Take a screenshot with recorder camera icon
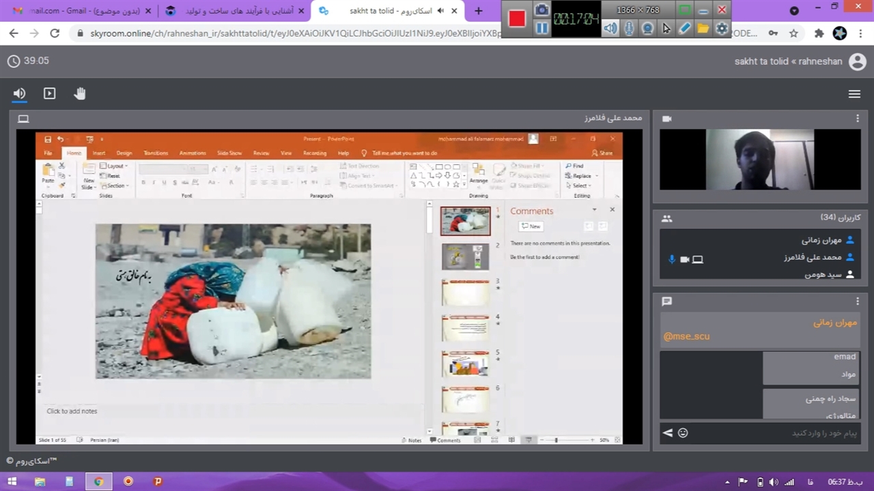 tap(542, 10)
